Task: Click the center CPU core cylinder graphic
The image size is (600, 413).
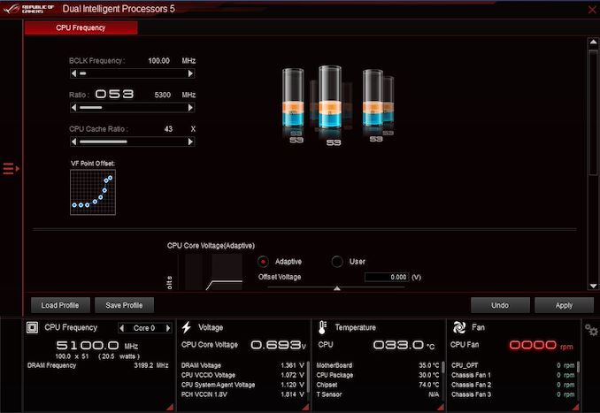Action: 330,97
